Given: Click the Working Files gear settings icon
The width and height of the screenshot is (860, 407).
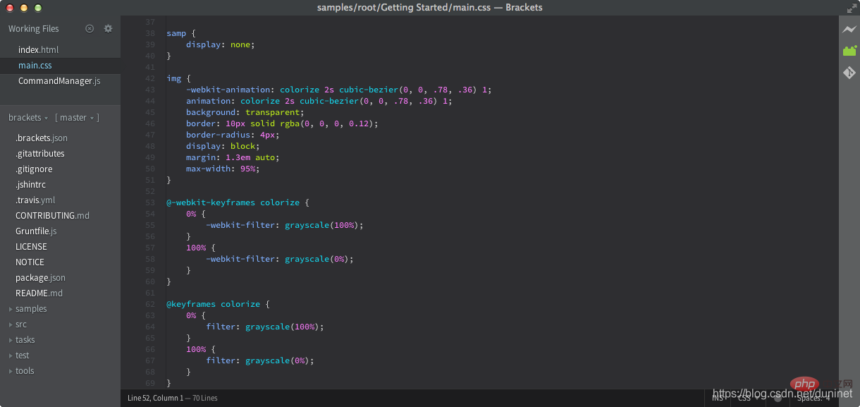Looking at the screenshot, I should click(108, 29).
